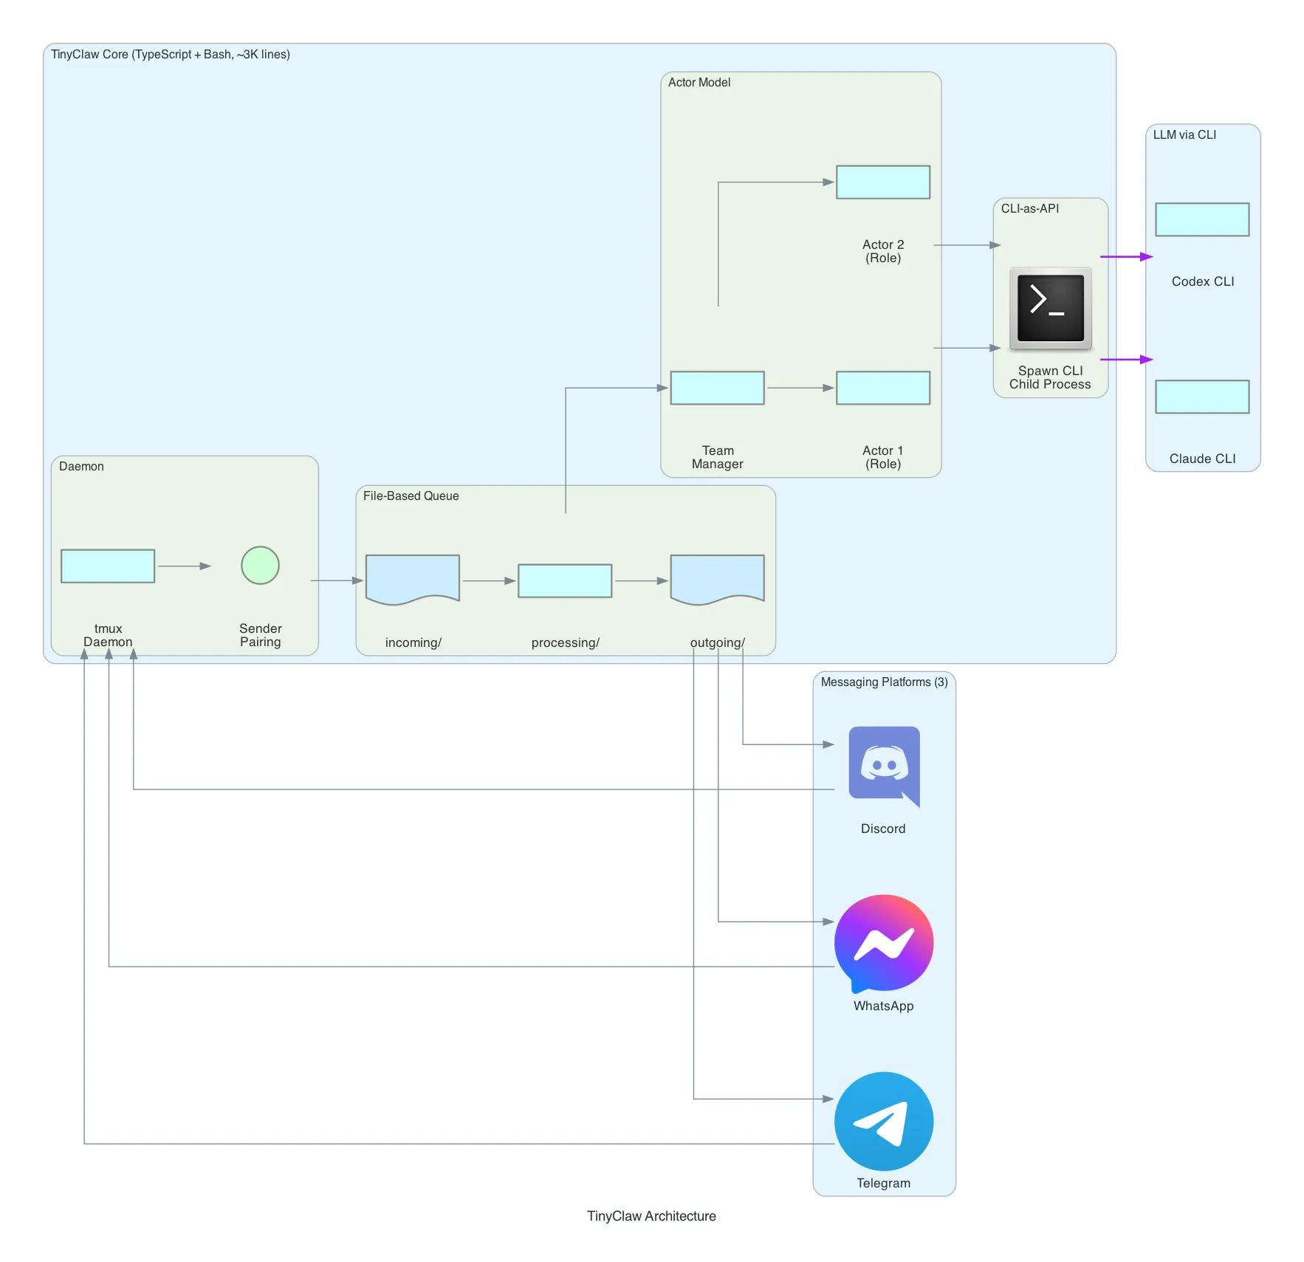Image resolution: width=1304 pixels, height=1262 pixels.
Task: Select the LLM via CLI section header
Action: point(1184,135)
